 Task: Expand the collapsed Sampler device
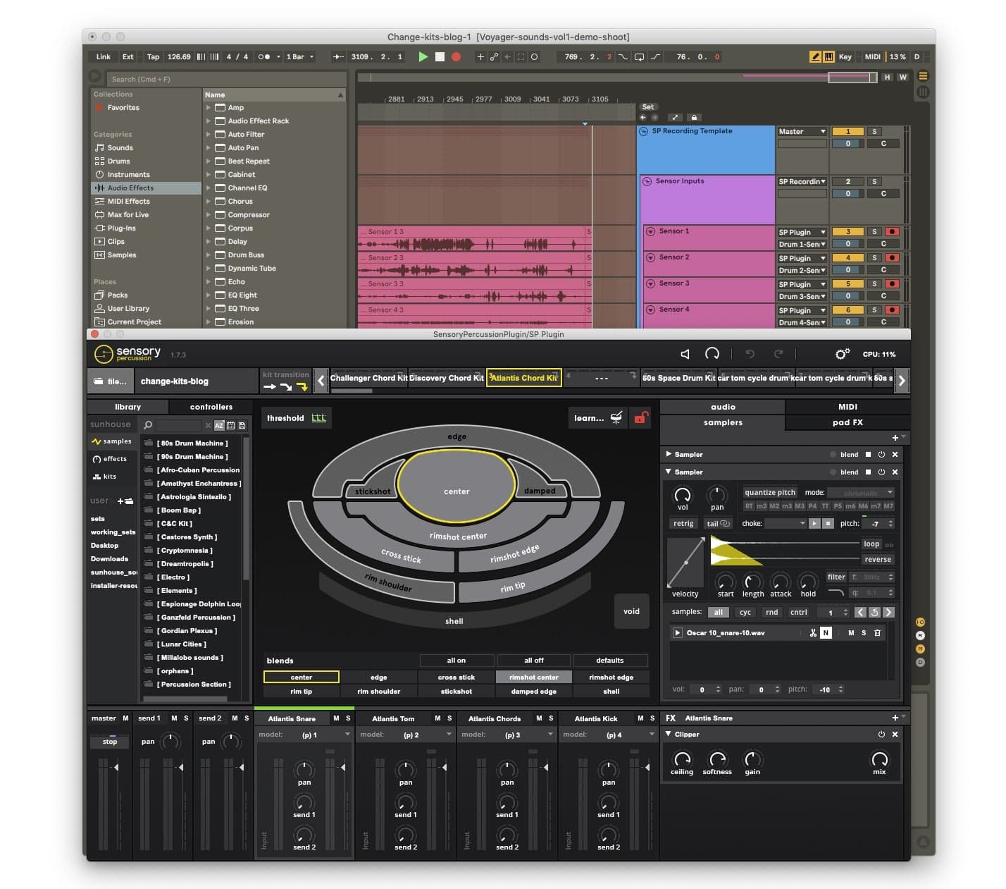tap(669, 454)
